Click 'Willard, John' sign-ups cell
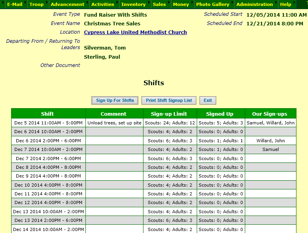The image size is (308, 233). click(271, 141)
